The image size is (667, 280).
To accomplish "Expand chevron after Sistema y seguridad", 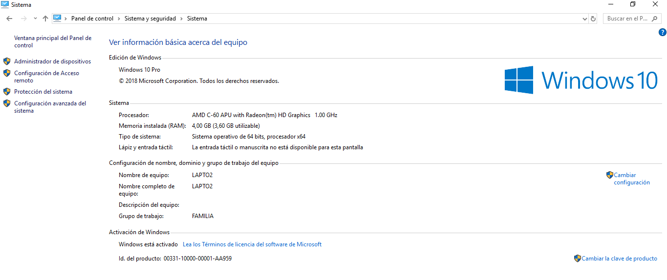I will point(181,19).
